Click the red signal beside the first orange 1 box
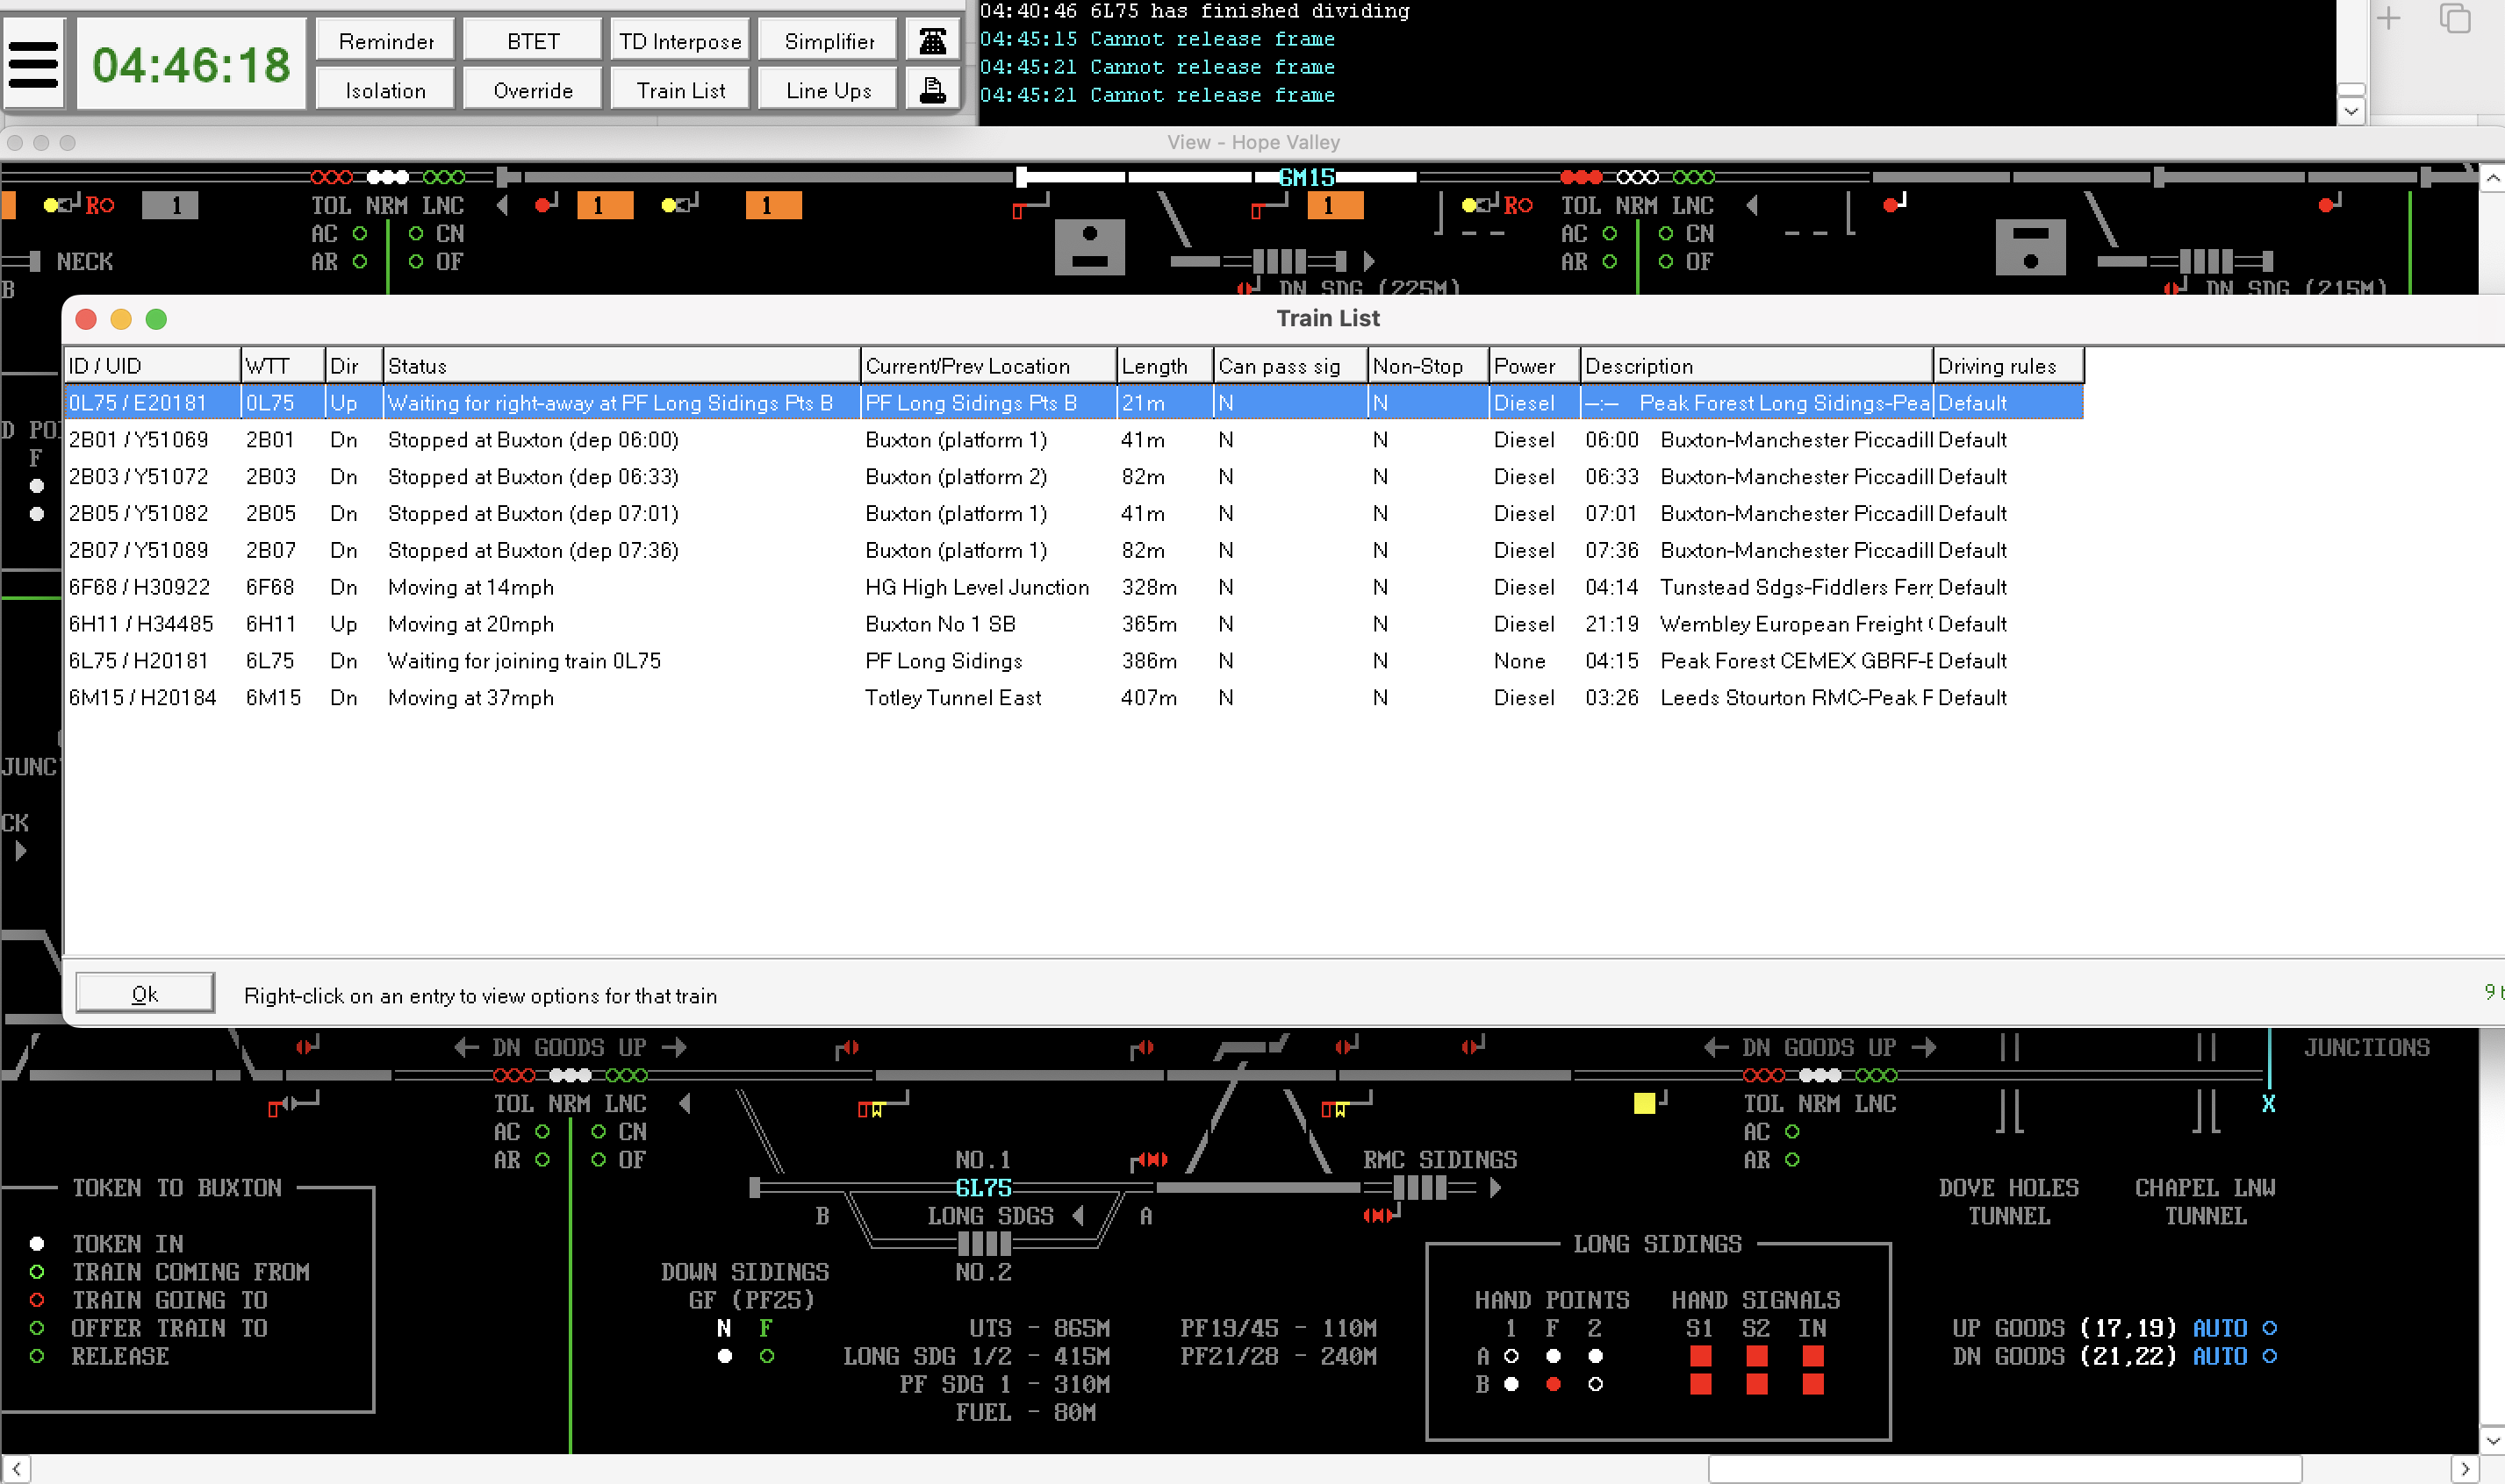Image resolution: width=2505 pixels, height=1484 pixels. point(545,204)
